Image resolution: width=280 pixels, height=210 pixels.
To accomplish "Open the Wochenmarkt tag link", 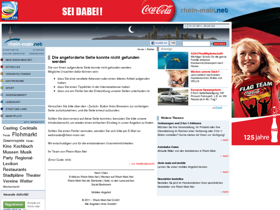I will (x=11, y=186).
